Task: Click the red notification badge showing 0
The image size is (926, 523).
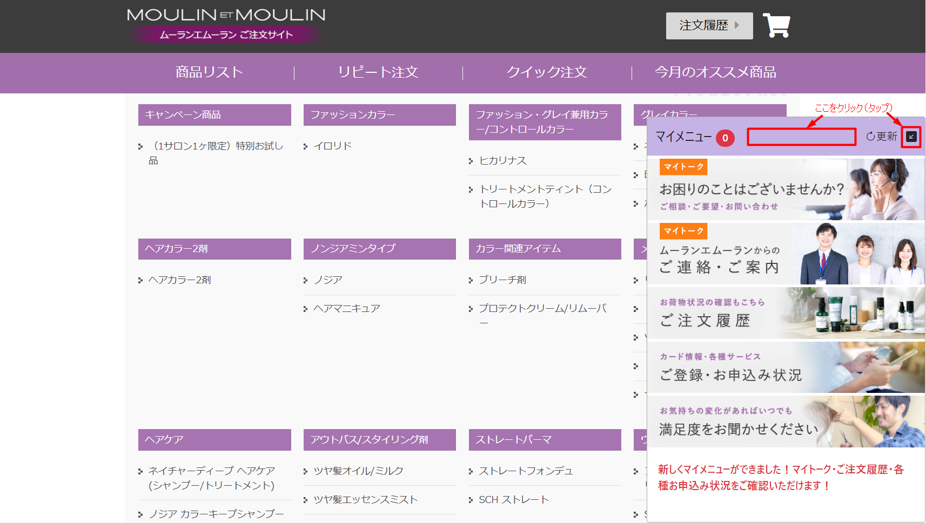Action: 725,138
